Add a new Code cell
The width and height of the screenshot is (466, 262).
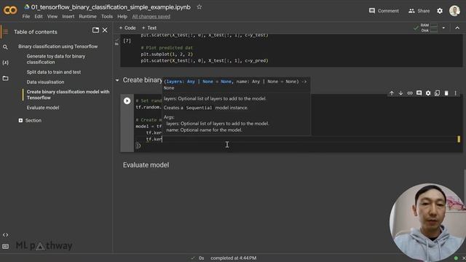127,28
